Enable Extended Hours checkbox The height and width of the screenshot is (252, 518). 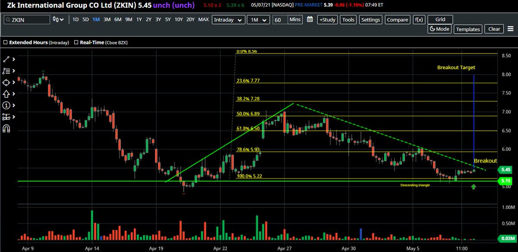point(5,43)
